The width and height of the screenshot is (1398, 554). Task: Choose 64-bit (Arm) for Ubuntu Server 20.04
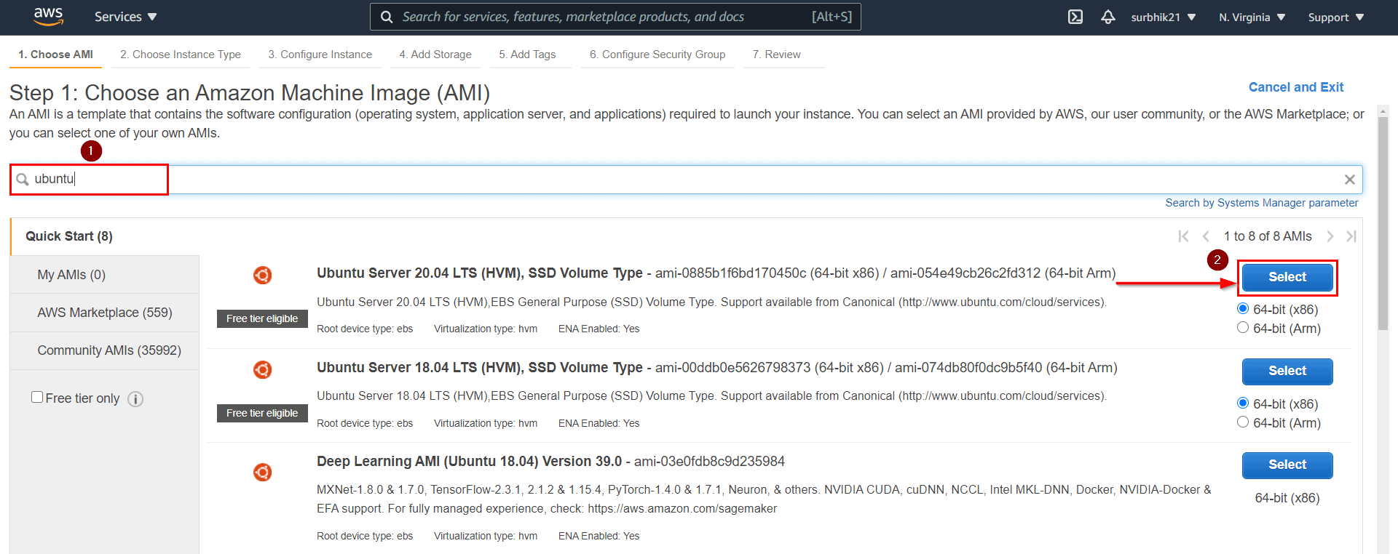pos(1243,327)
